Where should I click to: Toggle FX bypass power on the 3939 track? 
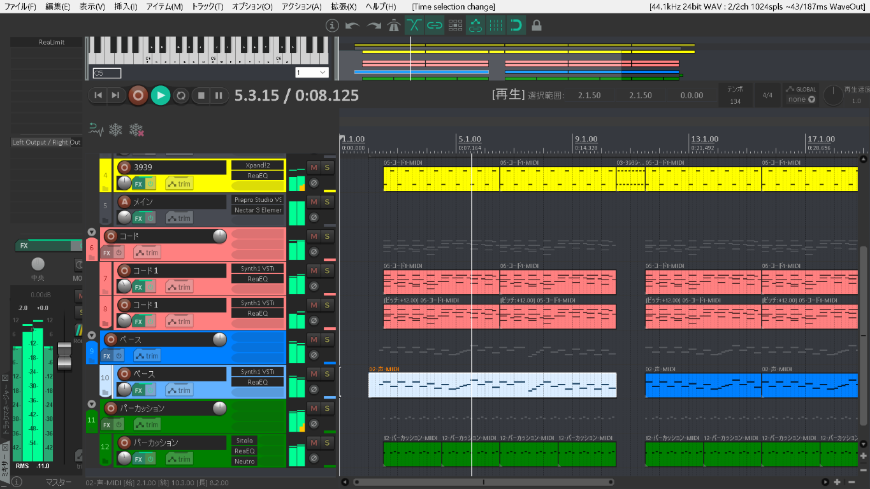click(x=150, y=184)
